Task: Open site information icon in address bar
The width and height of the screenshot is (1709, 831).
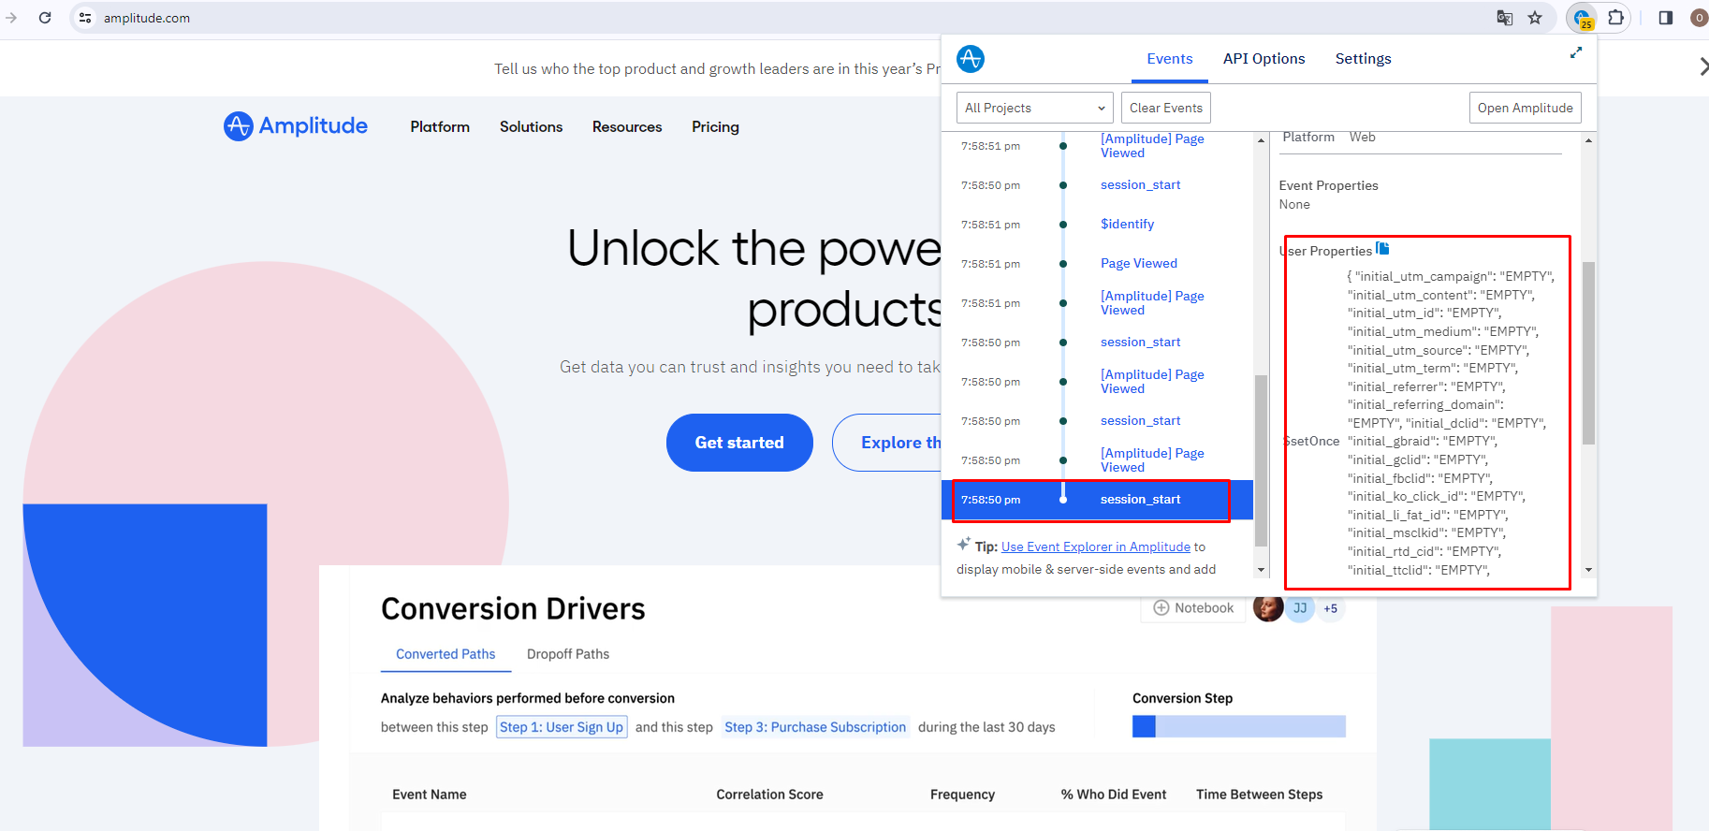Action: coord(85,18)
